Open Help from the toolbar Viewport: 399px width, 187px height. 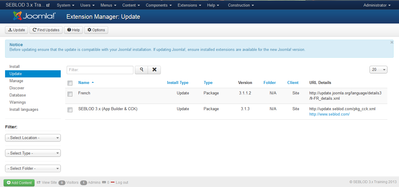(x=73, y=30)
